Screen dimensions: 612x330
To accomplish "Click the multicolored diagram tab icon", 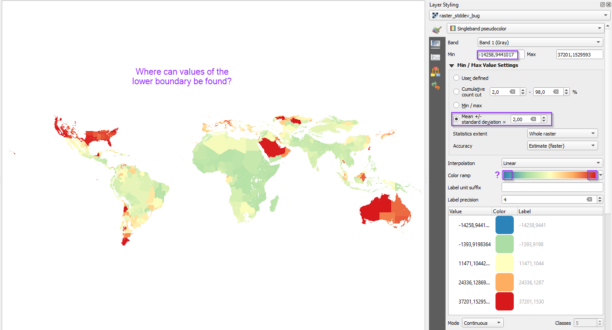I will (436, 71).
